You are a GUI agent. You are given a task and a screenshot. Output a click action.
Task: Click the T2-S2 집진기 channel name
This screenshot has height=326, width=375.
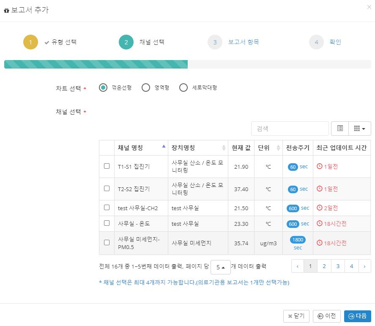click(134, 189)
